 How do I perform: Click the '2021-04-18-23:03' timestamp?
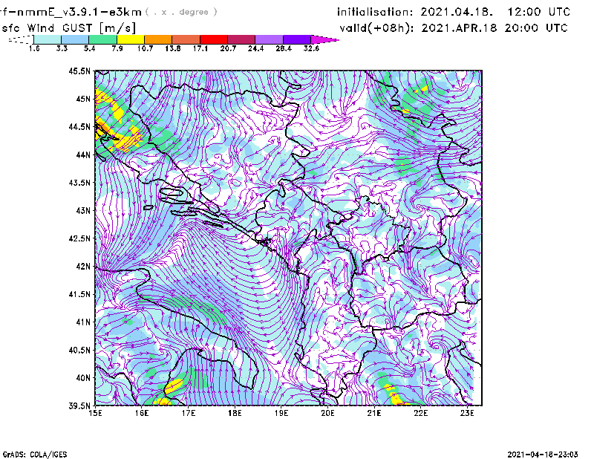click(543, 455)
